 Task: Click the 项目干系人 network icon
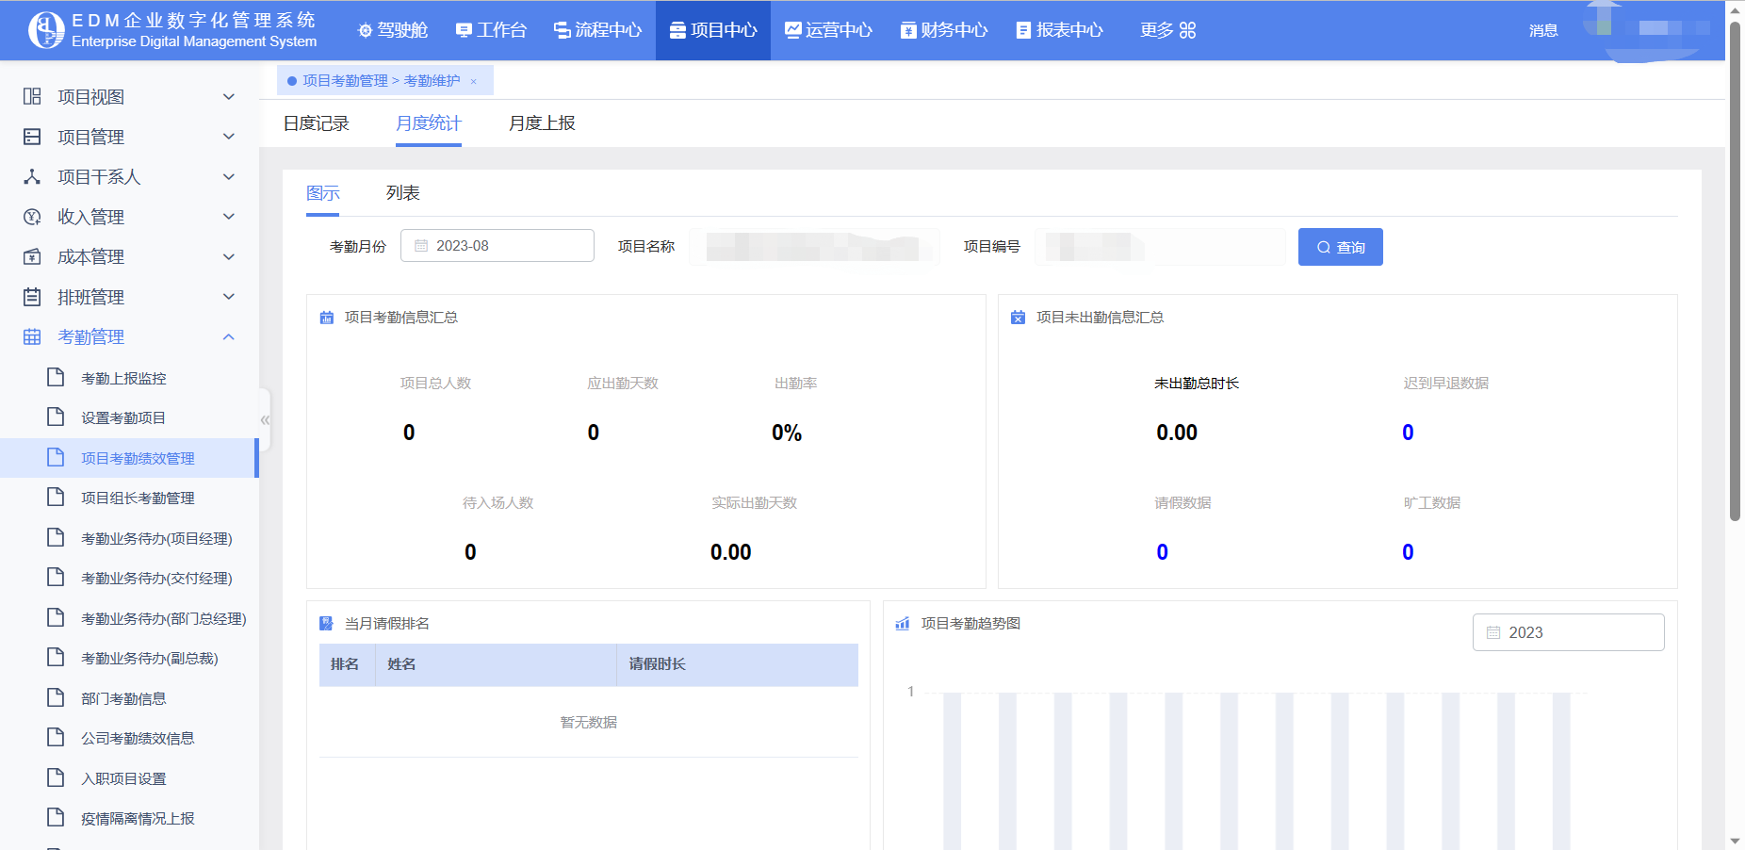[x=32, y=176]
